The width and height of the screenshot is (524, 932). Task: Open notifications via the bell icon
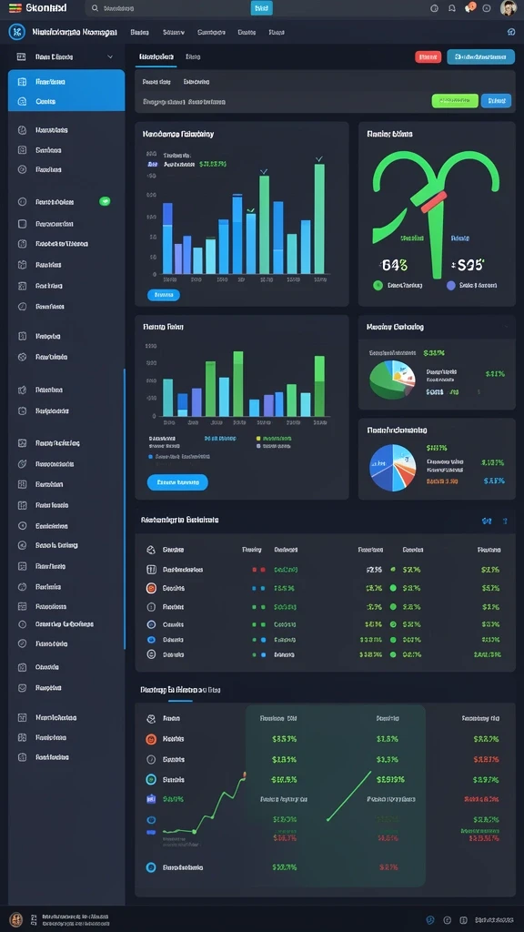[452, 8]
